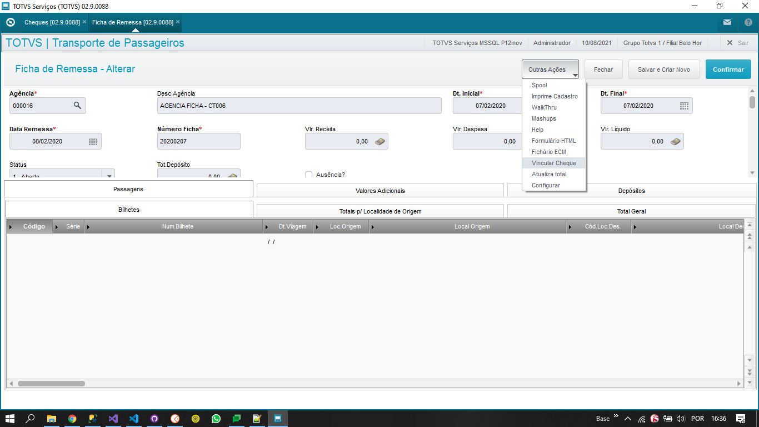Click the POR language indicator

(x=697, y=419)
